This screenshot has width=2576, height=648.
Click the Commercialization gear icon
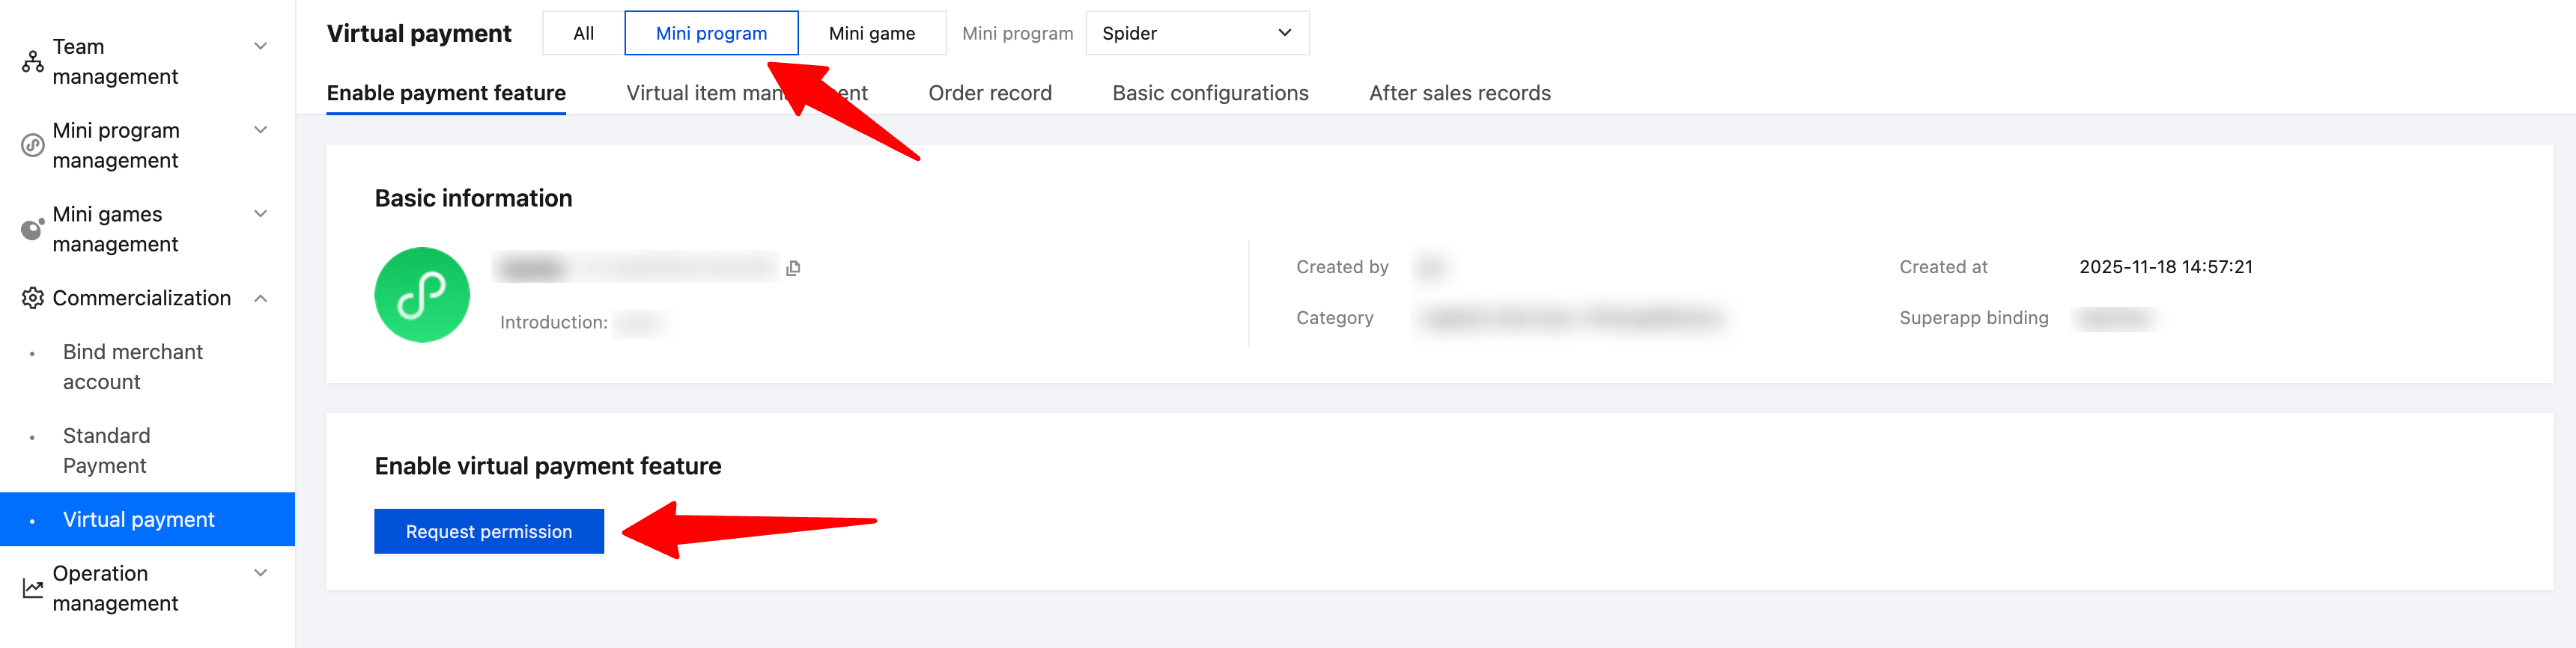[33, 298]
